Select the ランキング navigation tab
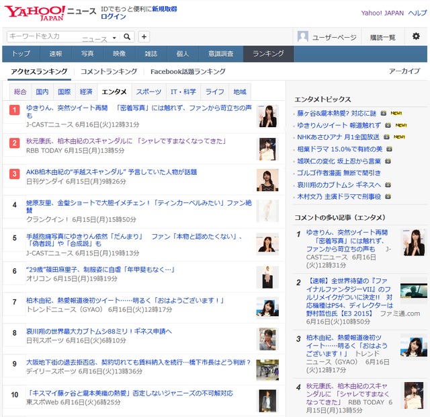 tap(268, 54)
